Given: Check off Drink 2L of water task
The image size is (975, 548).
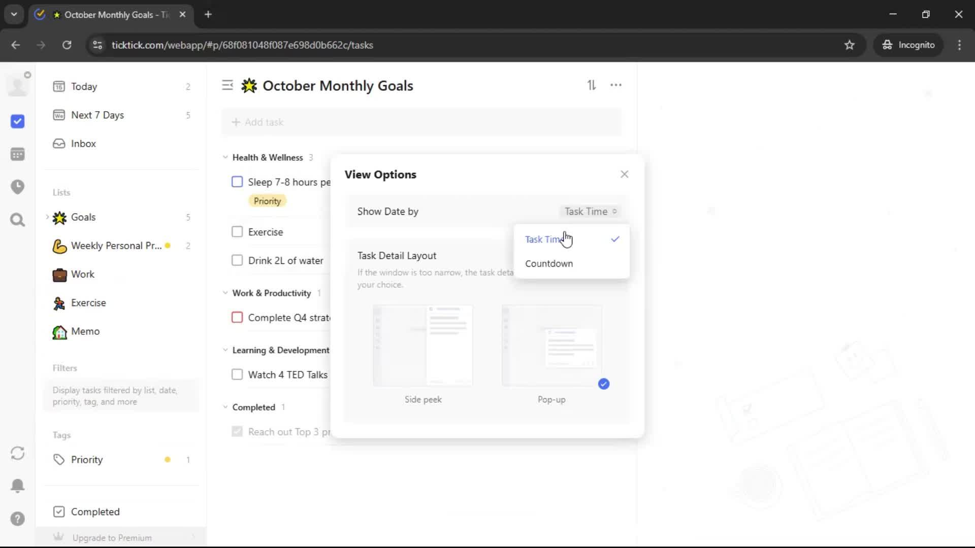Looking at the screenshot, I should (x=237, y=260).
